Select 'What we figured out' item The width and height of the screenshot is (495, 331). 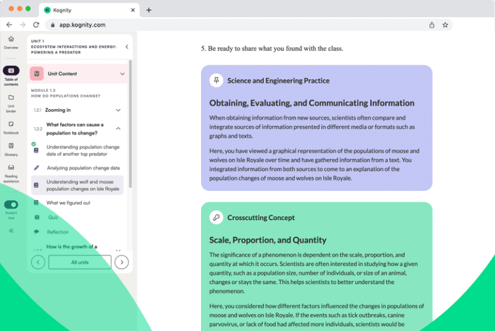68,203
